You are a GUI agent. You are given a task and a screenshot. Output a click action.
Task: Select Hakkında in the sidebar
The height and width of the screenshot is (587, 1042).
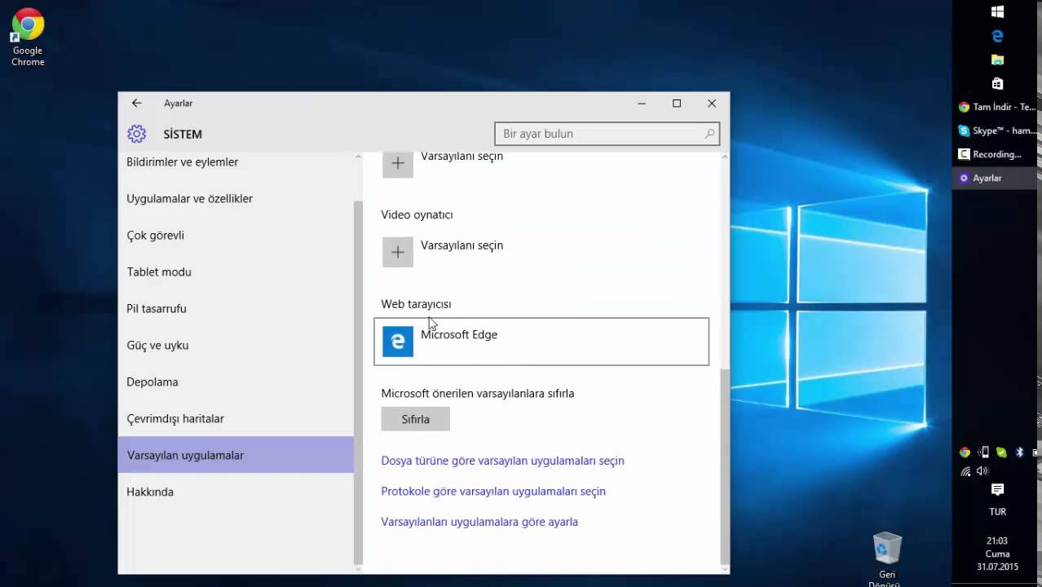coord(150,492)
